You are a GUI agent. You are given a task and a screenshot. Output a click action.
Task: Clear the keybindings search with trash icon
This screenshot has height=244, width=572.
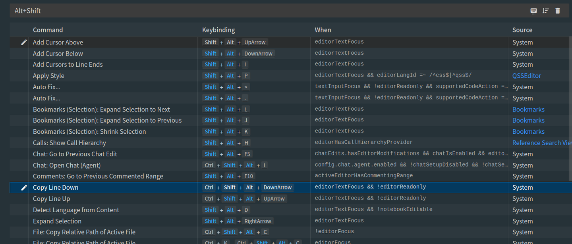tap(558, 11)
